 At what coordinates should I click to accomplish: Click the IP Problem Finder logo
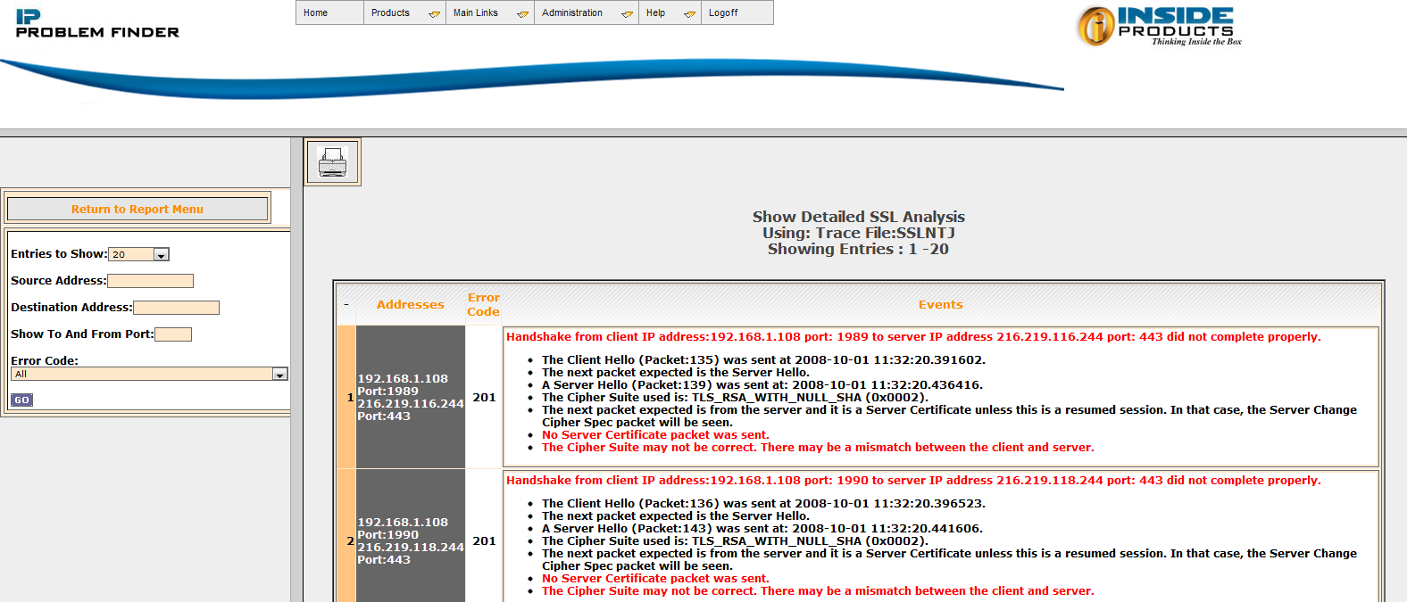(x=97, y=24)
